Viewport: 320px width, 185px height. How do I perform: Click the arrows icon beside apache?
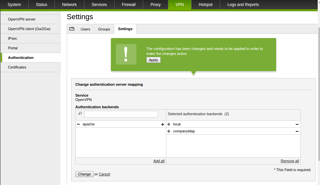pyautogui.click(x=78, y=124)
